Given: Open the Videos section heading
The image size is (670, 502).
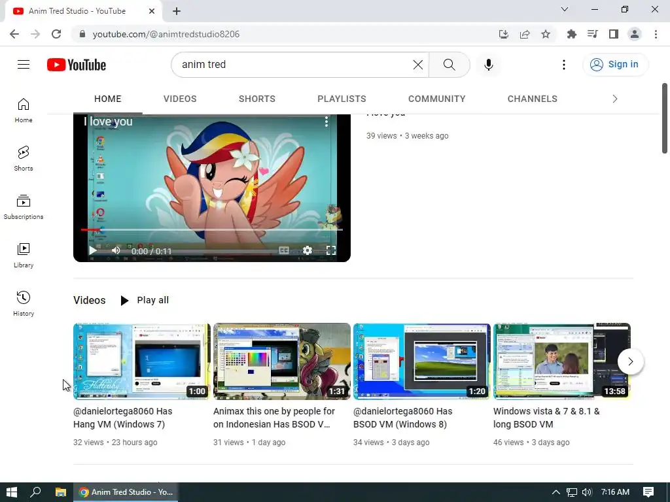Looking at the screenshot, I should [89, 300].
